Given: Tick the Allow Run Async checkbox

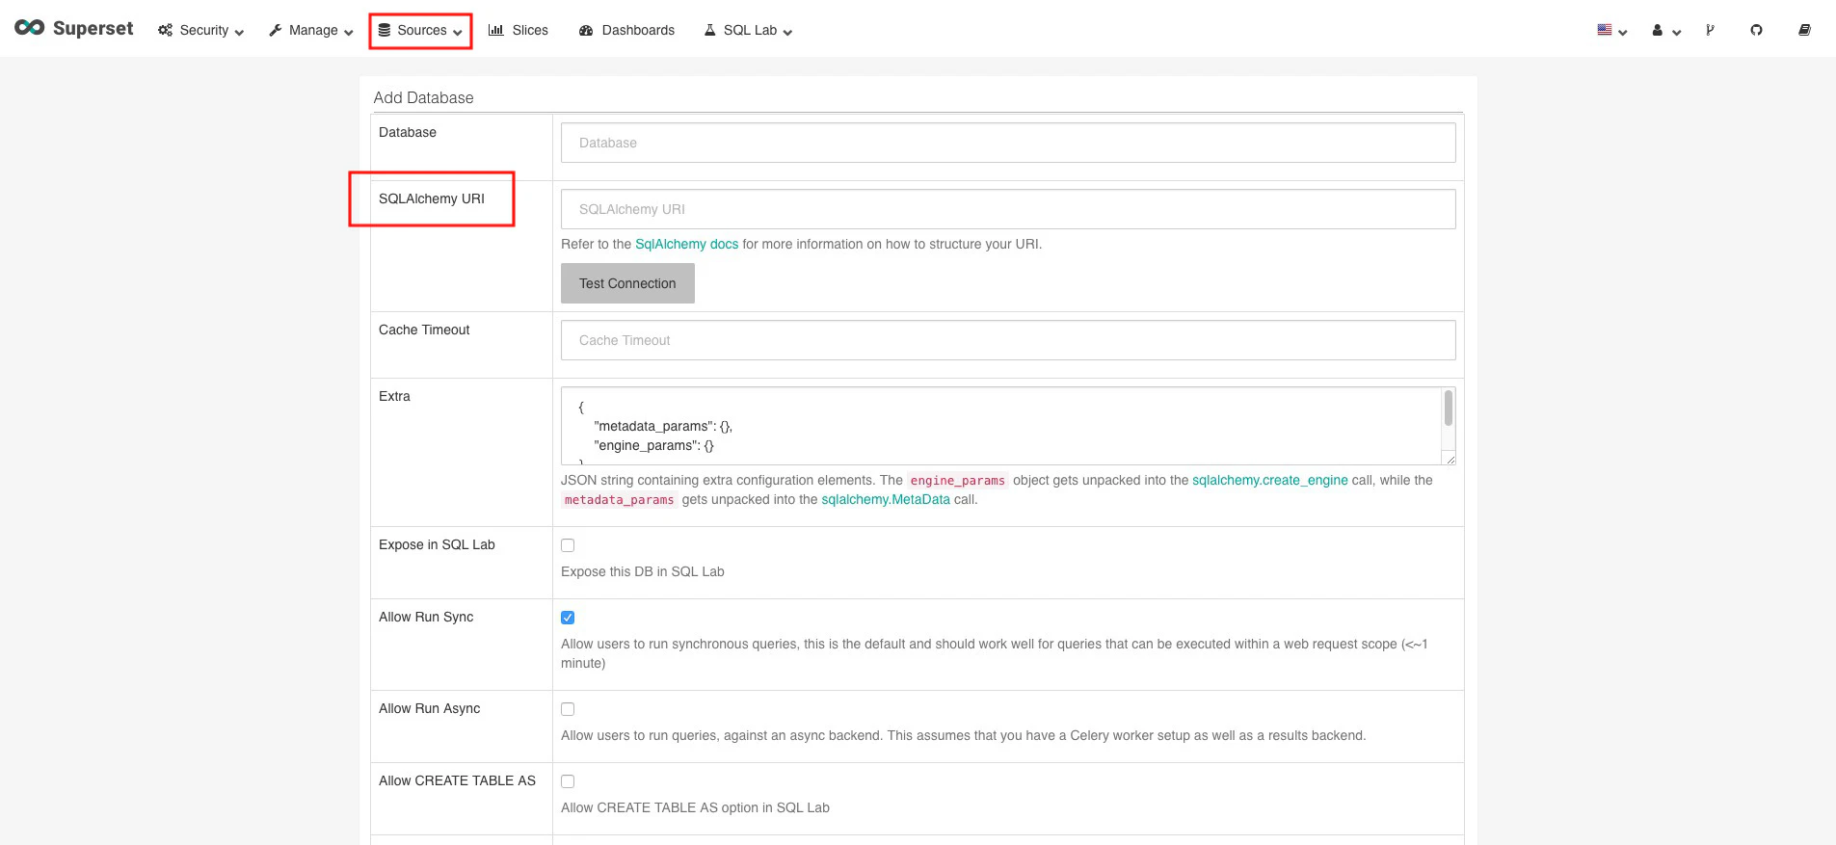Looking at the screenshot, I should 568,709.
